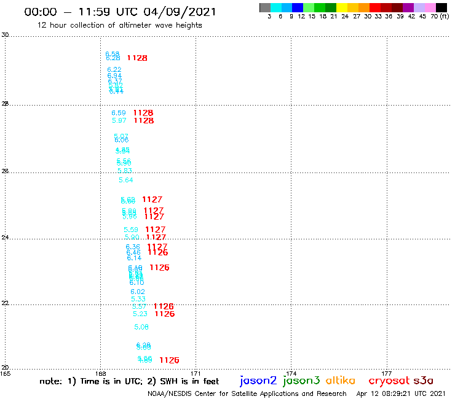Click the gray swatch labeled 3
Screen dimensions: 455x399
(x=265, y=7)
